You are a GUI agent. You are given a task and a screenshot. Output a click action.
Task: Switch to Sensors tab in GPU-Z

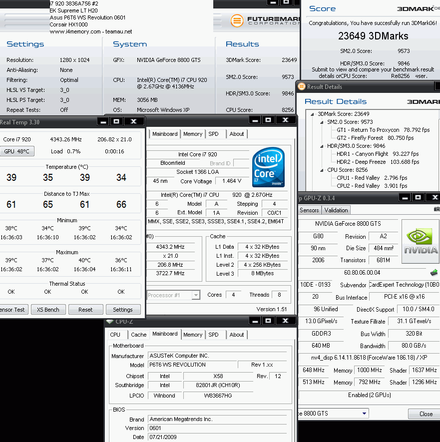(x=309, y=210)
